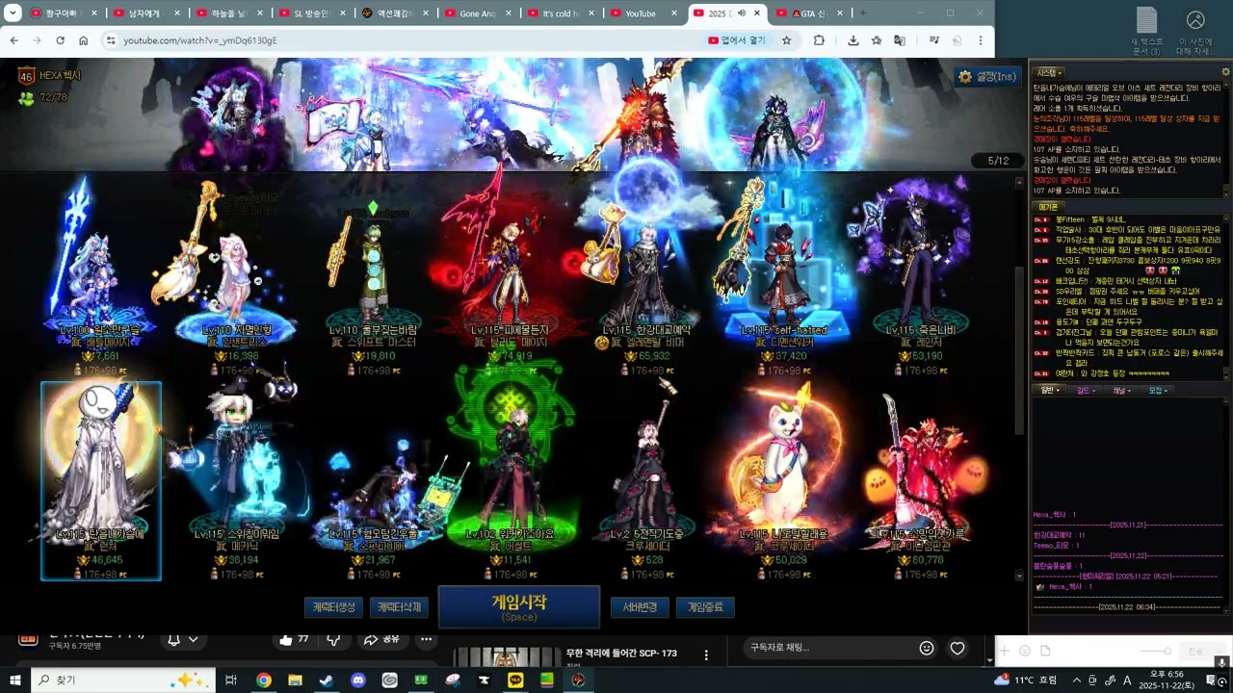Toggle the channel notification bell
Screen dimensions: 1233x693
coord(173,639)
